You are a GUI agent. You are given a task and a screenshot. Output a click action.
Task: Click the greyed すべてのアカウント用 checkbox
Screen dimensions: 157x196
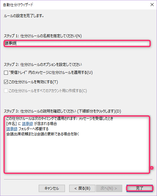[x=6, y=91]
